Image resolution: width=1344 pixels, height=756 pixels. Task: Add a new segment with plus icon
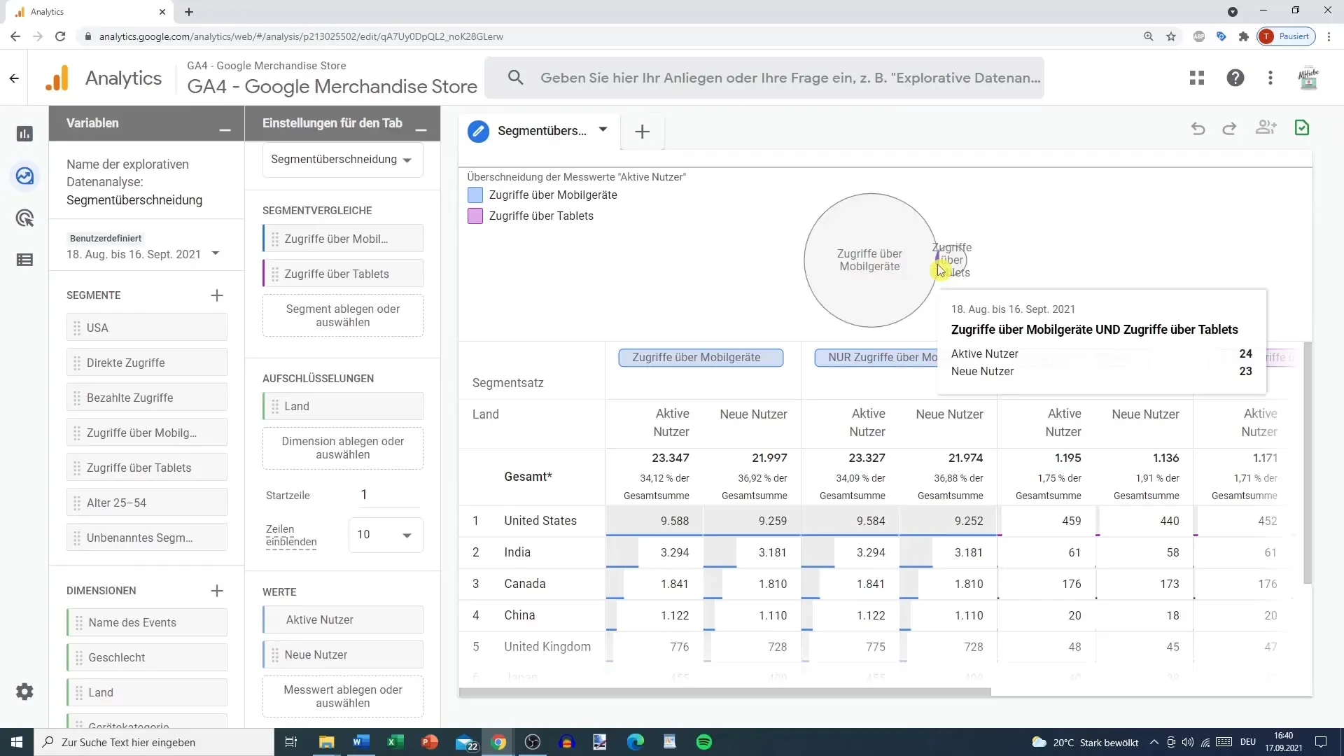tap(217, 295)
